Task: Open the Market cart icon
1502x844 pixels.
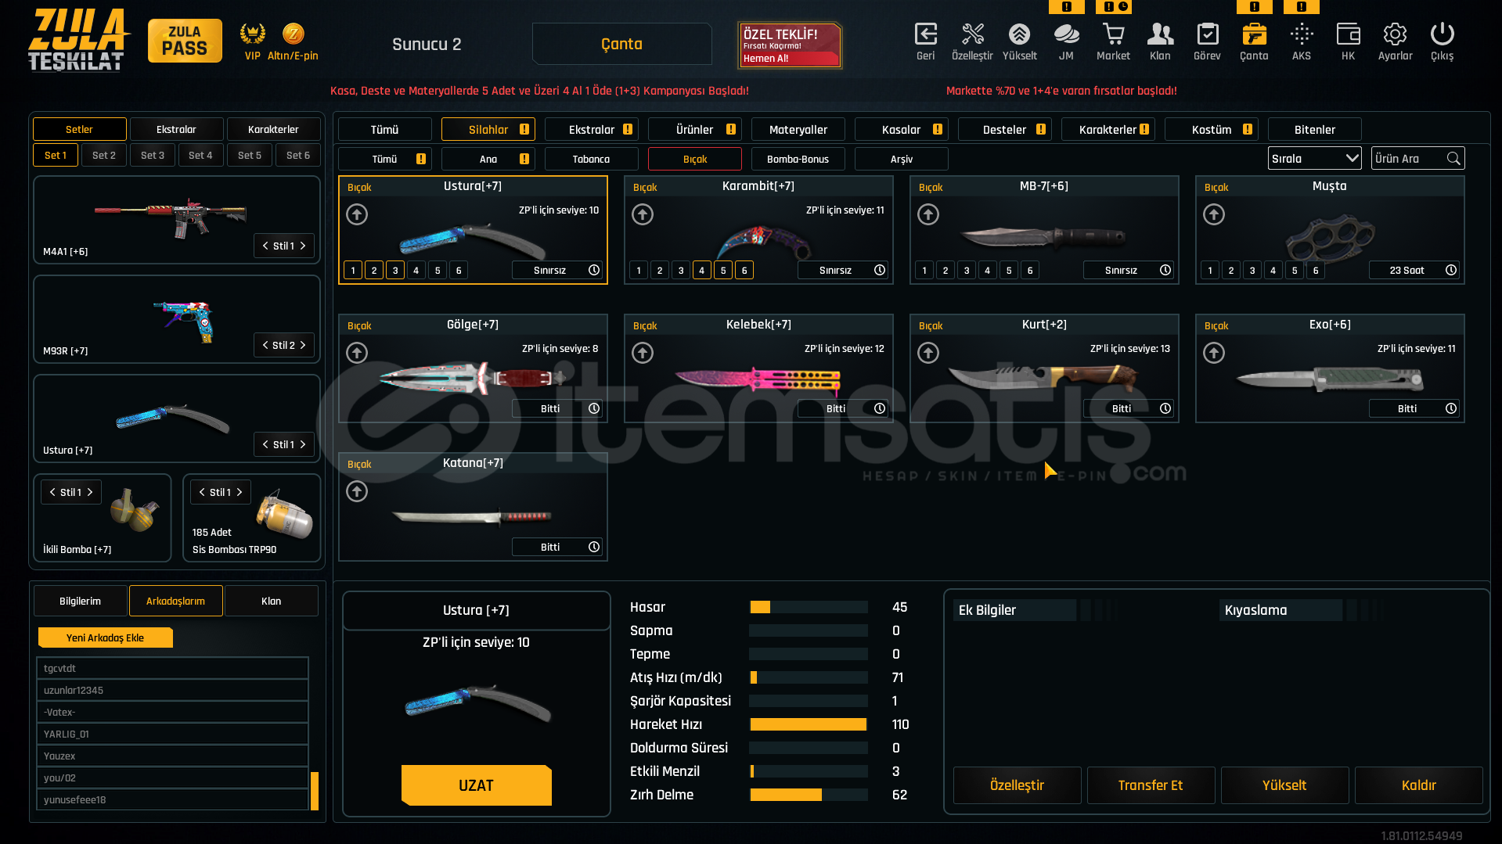Action: click(x=1113, y=34)
